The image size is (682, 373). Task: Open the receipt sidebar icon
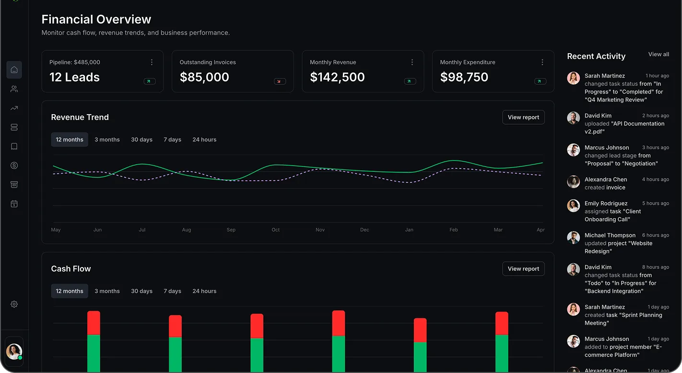pyautogui.click(x=14, y=147)
